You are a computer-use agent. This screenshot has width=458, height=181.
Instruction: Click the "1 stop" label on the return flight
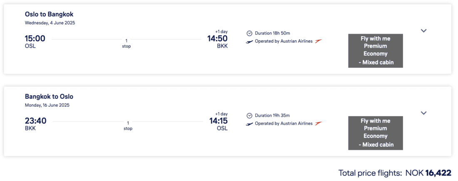coord(128,125)
